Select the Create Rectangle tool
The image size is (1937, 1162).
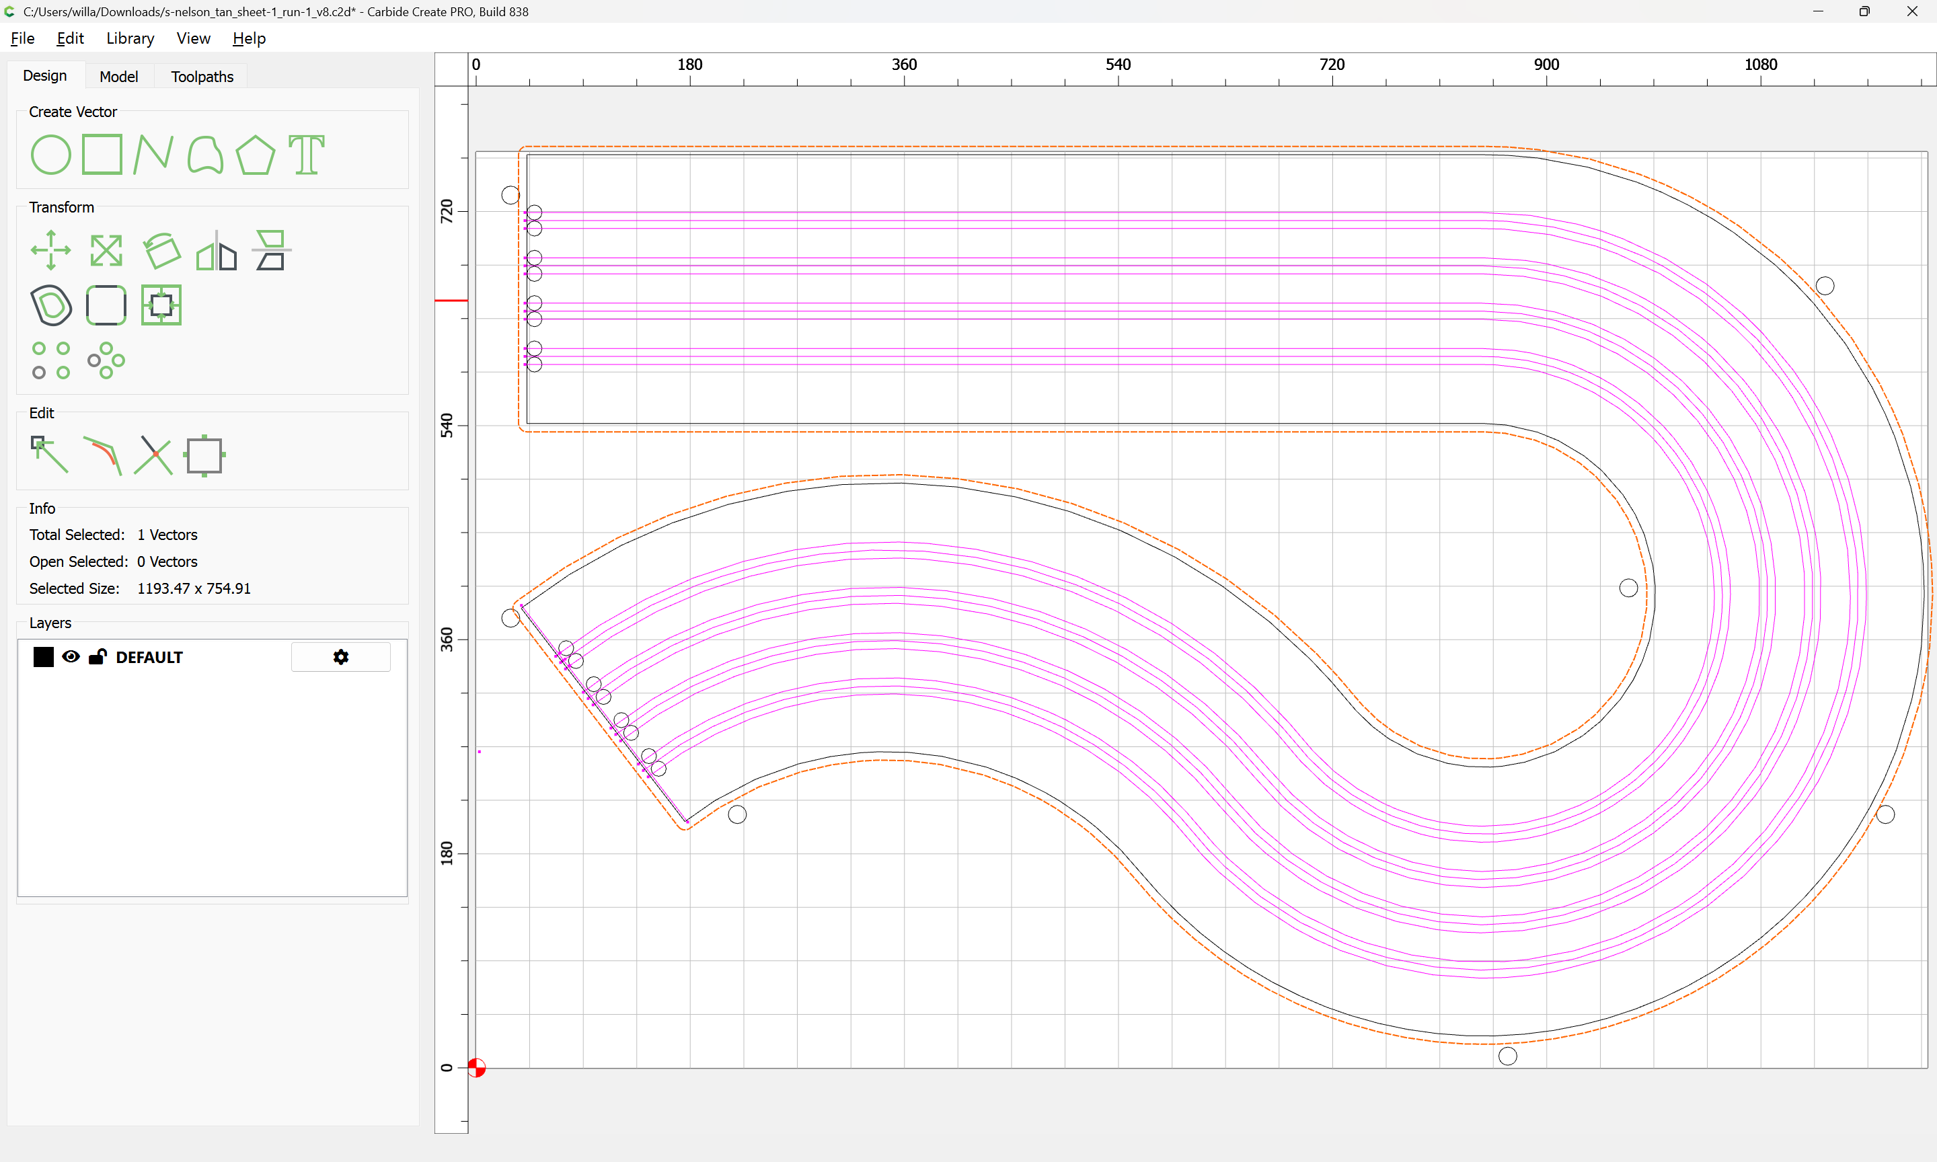coord(102,154)
